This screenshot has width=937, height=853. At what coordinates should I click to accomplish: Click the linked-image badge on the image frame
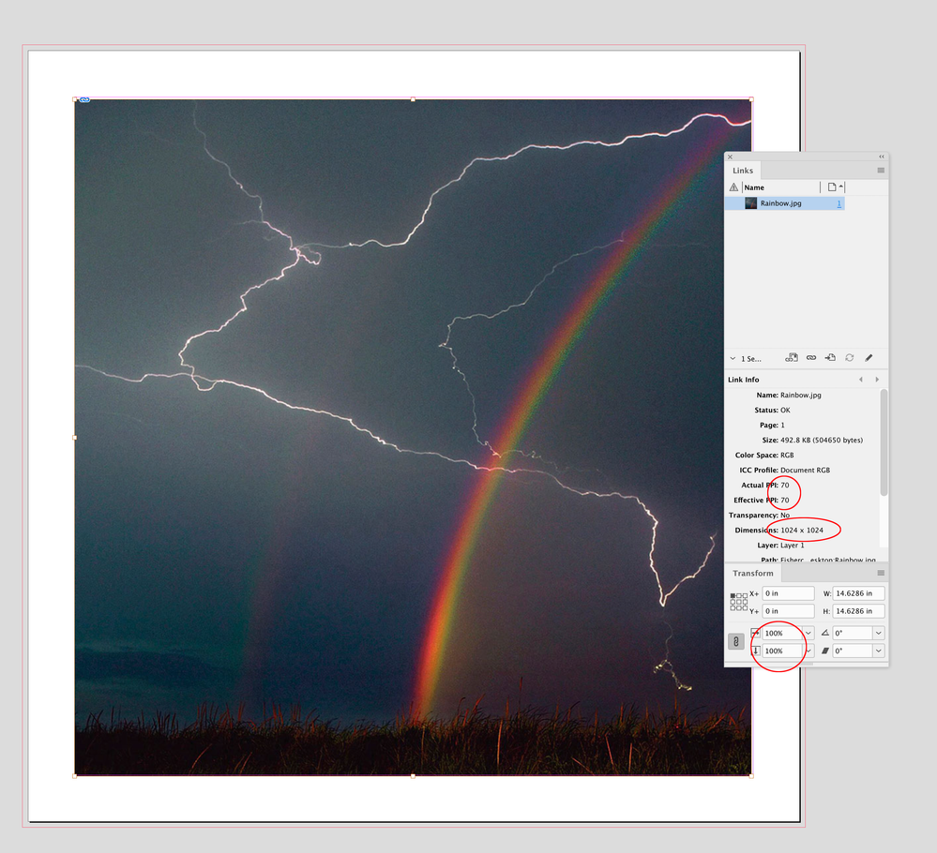[84, 99]
